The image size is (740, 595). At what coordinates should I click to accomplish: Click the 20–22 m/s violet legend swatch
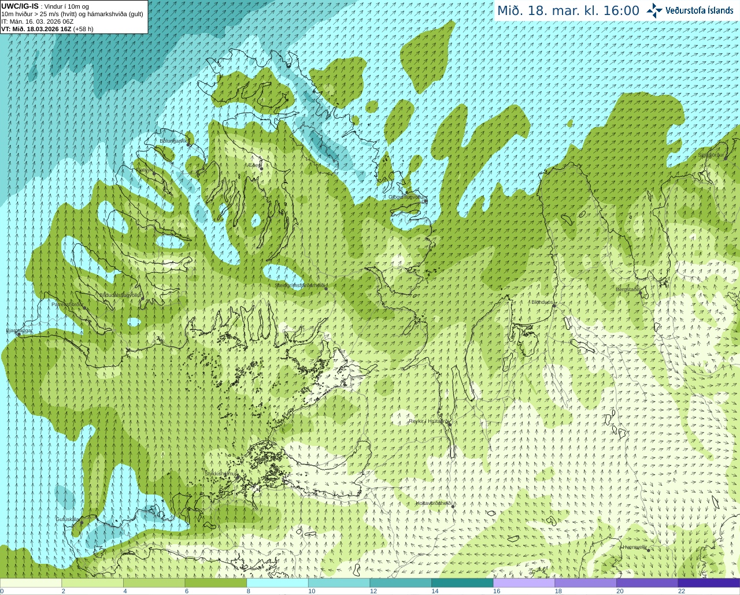tap(647, 583)
